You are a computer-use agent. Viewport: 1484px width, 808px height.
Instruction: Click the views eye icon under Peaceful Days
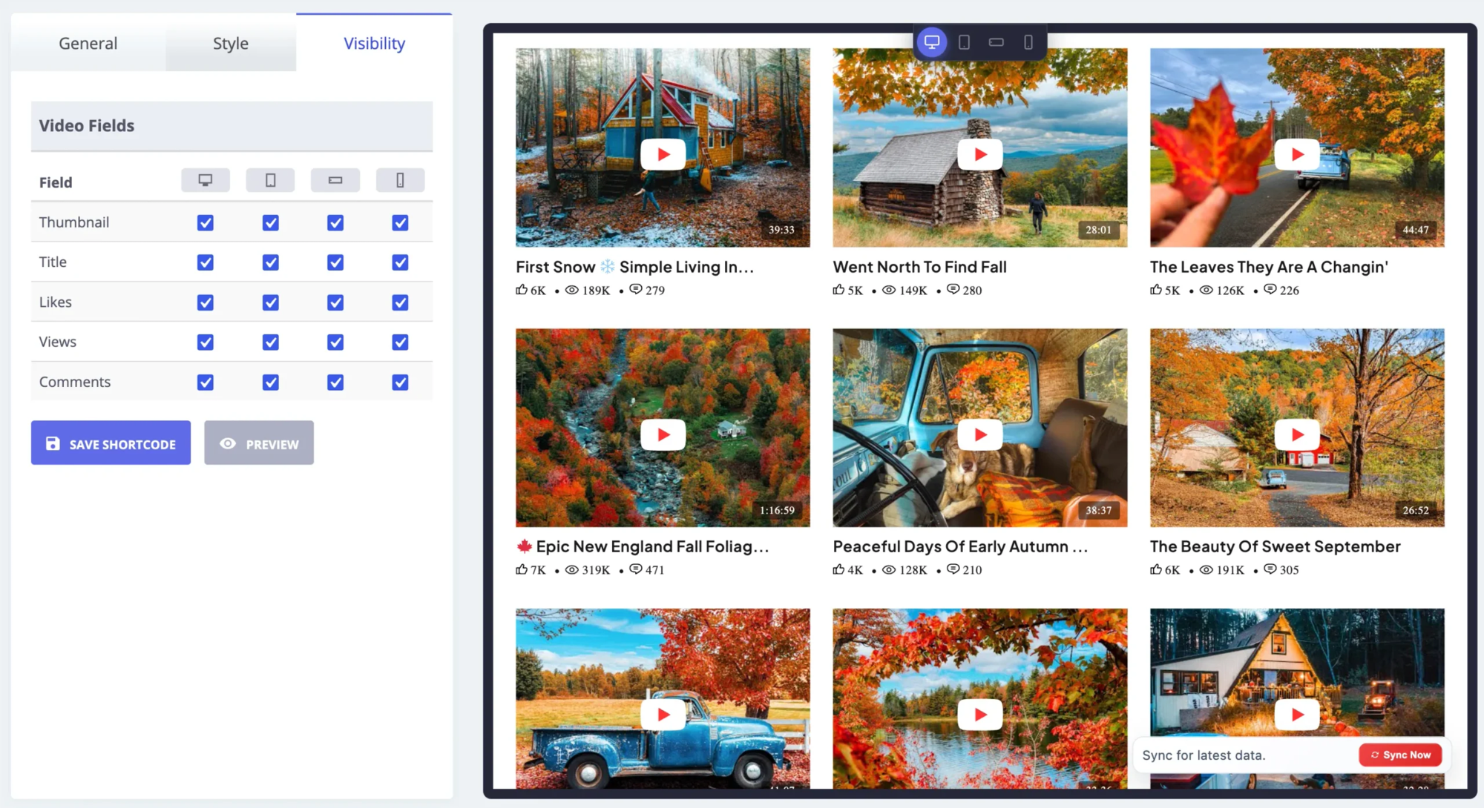pos(889,569)
